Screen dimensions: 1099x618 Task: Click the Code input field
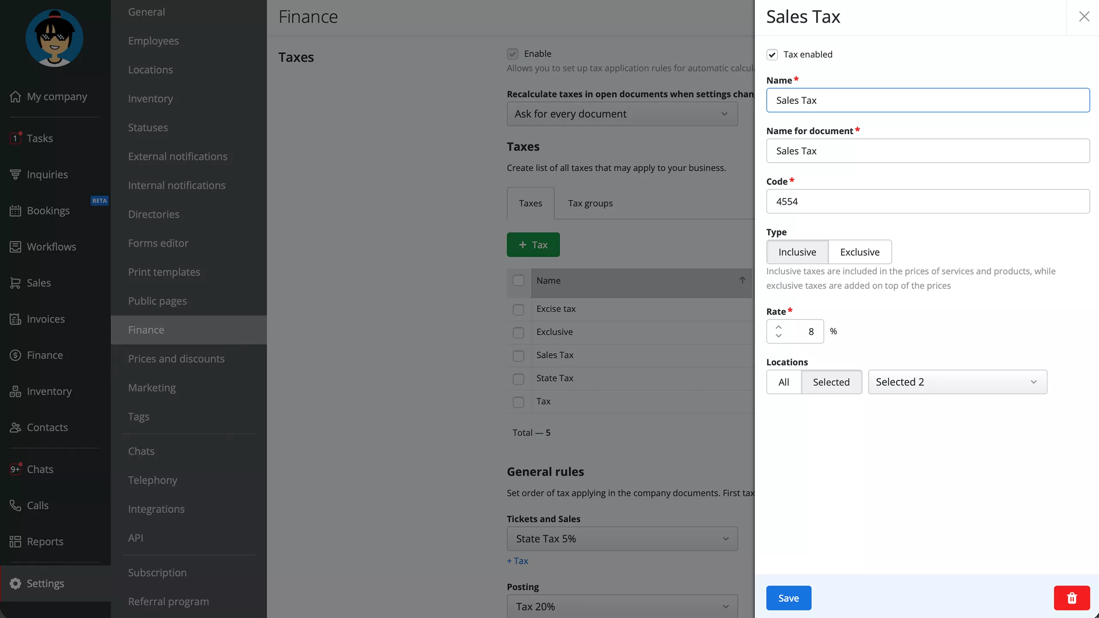[928, 201]
